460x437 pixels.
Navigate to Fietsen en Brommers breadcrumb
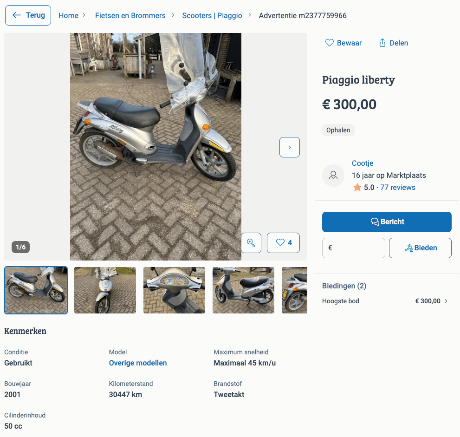[x=130, y=16]
